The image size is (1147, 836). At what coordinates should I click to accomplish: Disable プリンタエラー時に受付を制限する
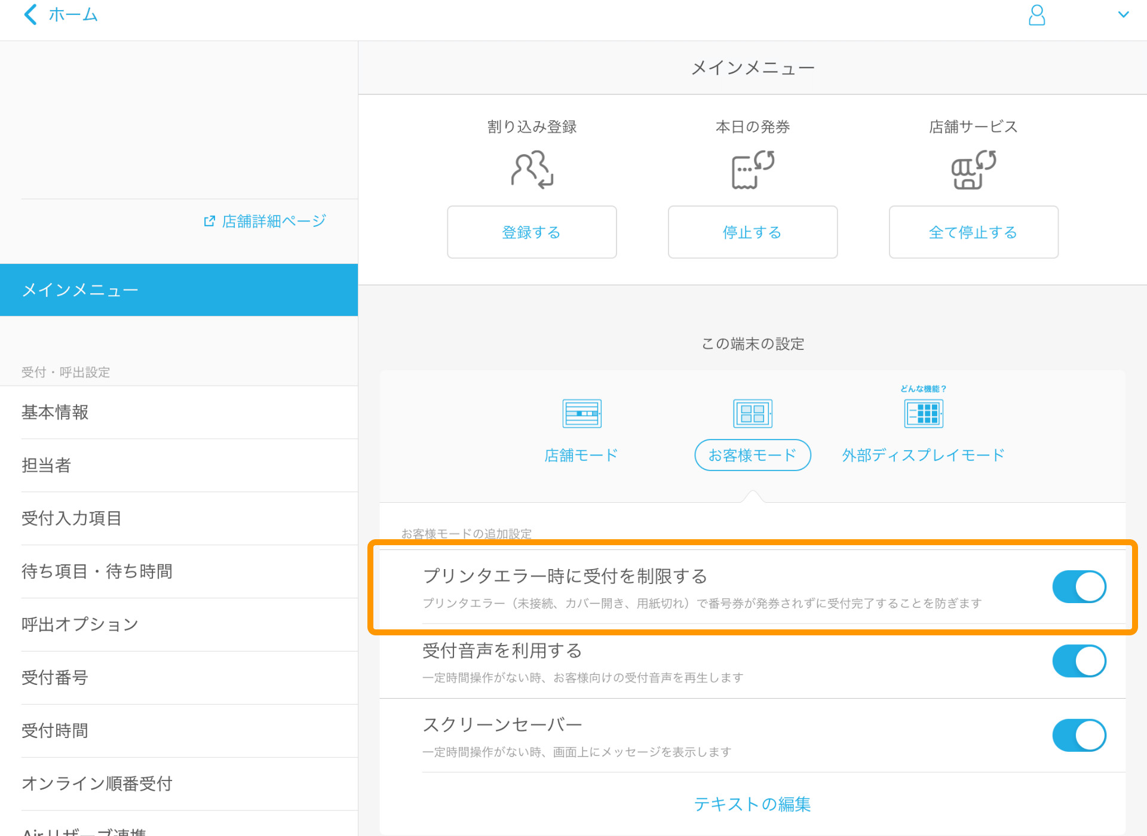tap(1078, 586)
